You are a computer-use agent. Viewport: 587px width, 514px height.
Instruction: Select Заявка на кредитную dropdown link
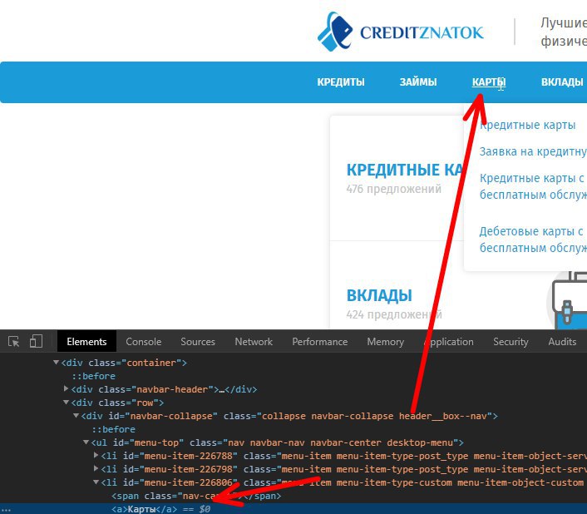click(533, 151)
